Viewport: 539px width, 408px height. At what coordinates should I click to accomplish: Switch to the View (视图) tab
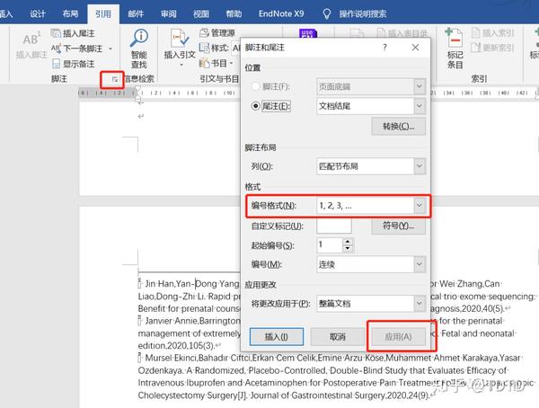point(201,13)
